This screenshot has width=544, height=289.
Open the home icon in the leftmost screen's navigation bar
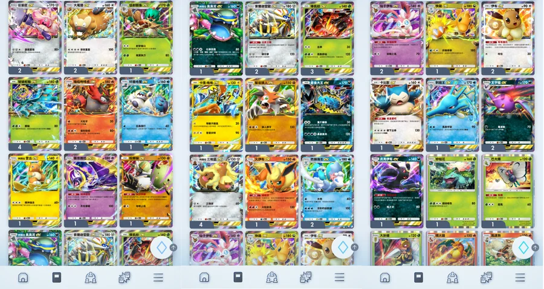[x=23, y=277]
